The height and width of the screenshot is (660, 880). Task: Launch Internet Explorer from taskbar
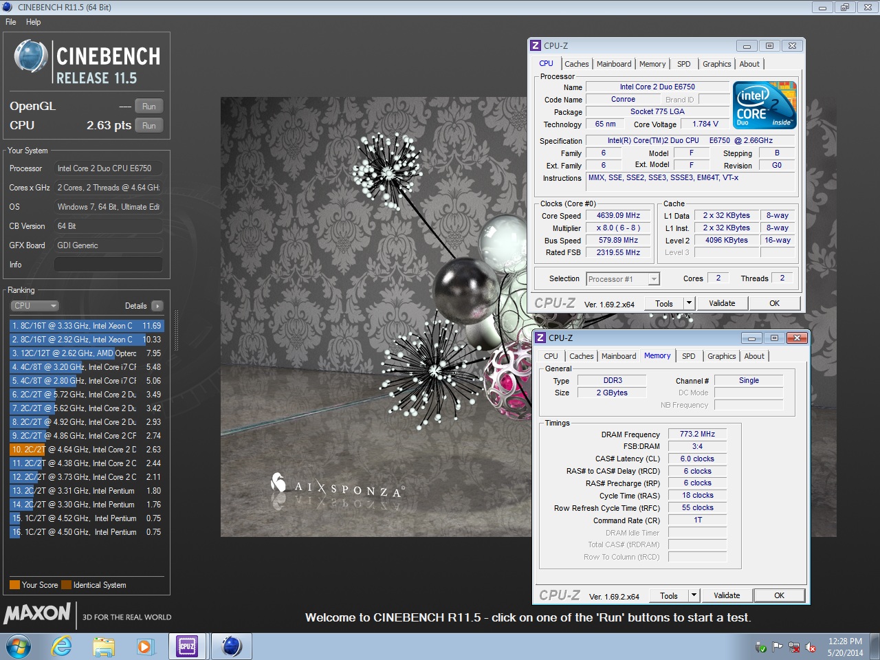click(62, 647)
